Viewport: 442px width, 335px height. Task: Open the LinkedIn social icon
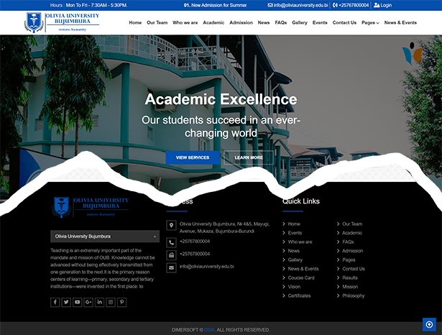tap(100, 302)
